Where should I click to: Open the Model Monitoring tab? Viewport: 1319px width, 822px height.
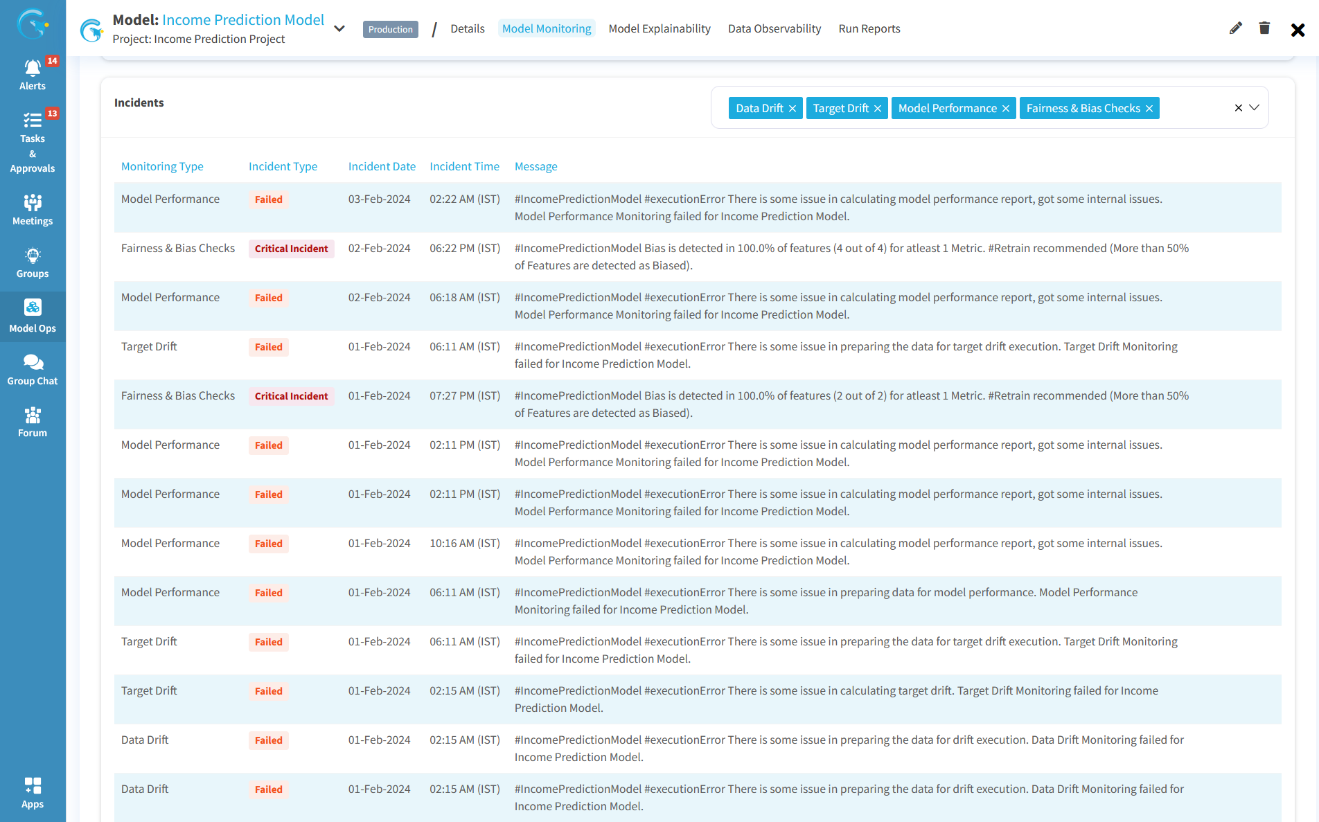coord(547,28)
